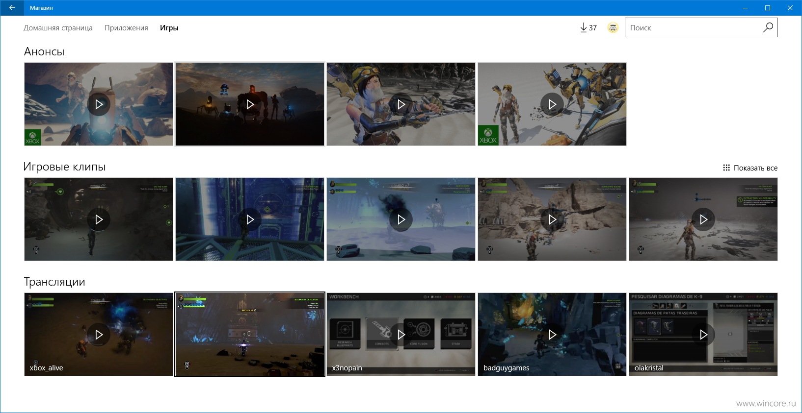Play fourth Анонсы trailer with yellow mech
Viewport: 802px width, 413px height.
552,104
